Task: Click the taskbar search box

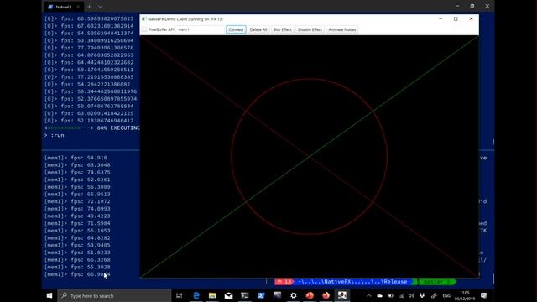Action: tap(114, 295)
